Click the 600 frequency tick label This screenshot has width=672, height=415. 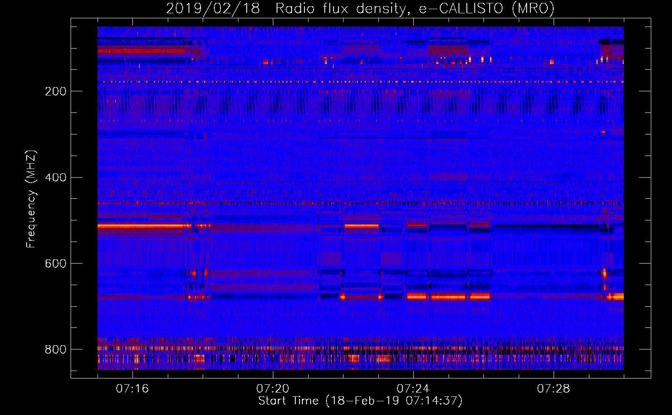click(x=56, y=264)
